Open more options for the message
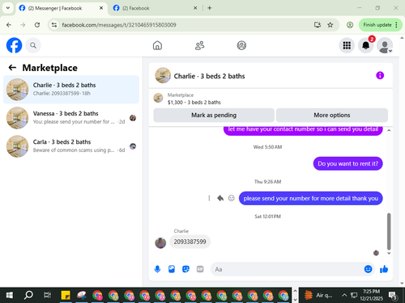The image size is (405, 303). coord(209,198)
